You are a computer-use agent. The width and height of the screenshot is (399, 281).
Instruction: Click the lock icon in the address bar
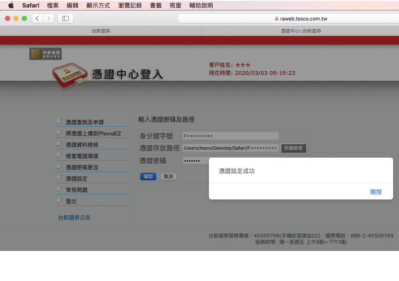click(277, 18)
